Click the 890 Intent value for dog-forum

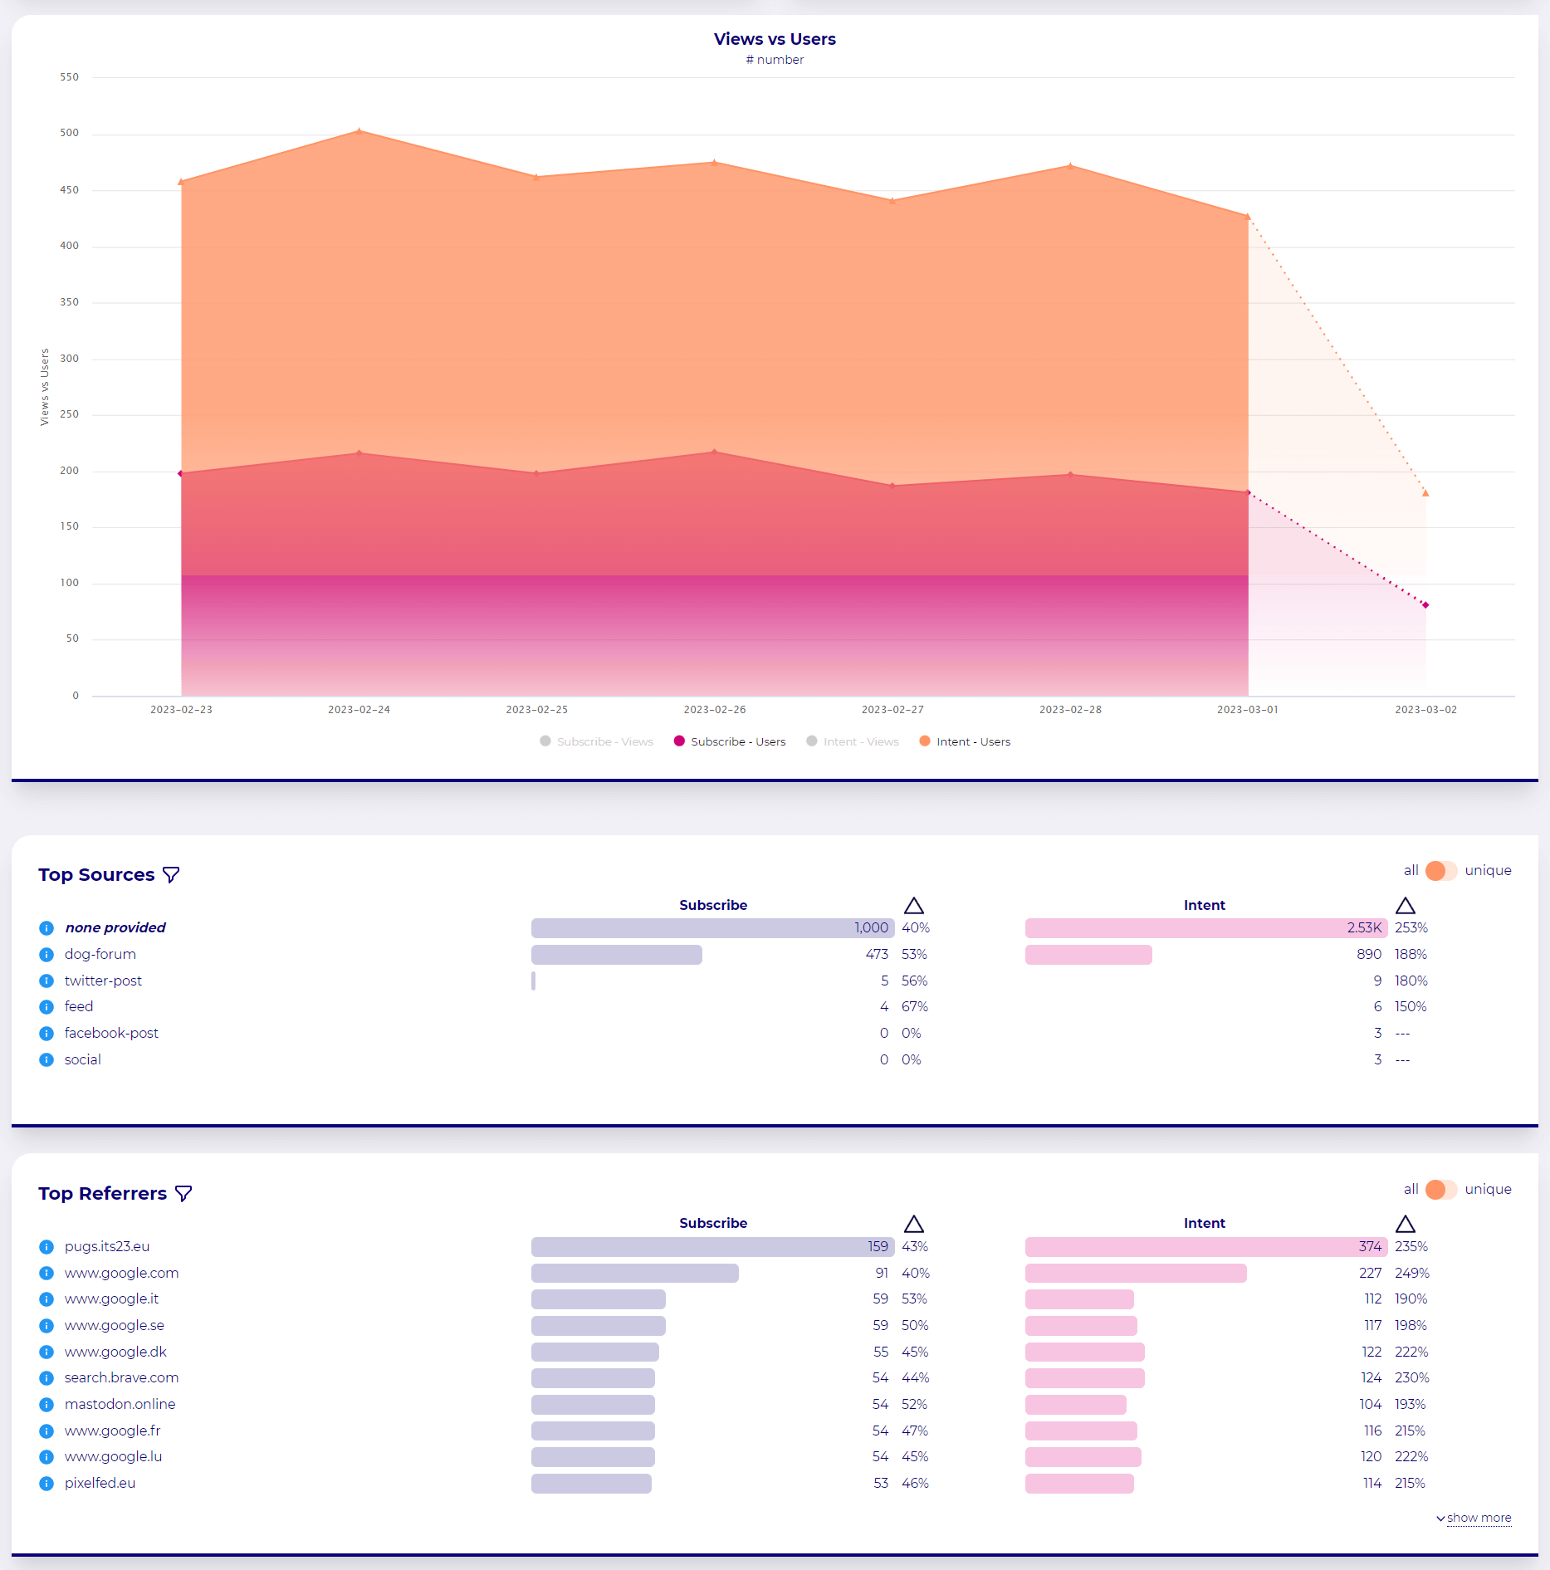[x=1369, y=955]
